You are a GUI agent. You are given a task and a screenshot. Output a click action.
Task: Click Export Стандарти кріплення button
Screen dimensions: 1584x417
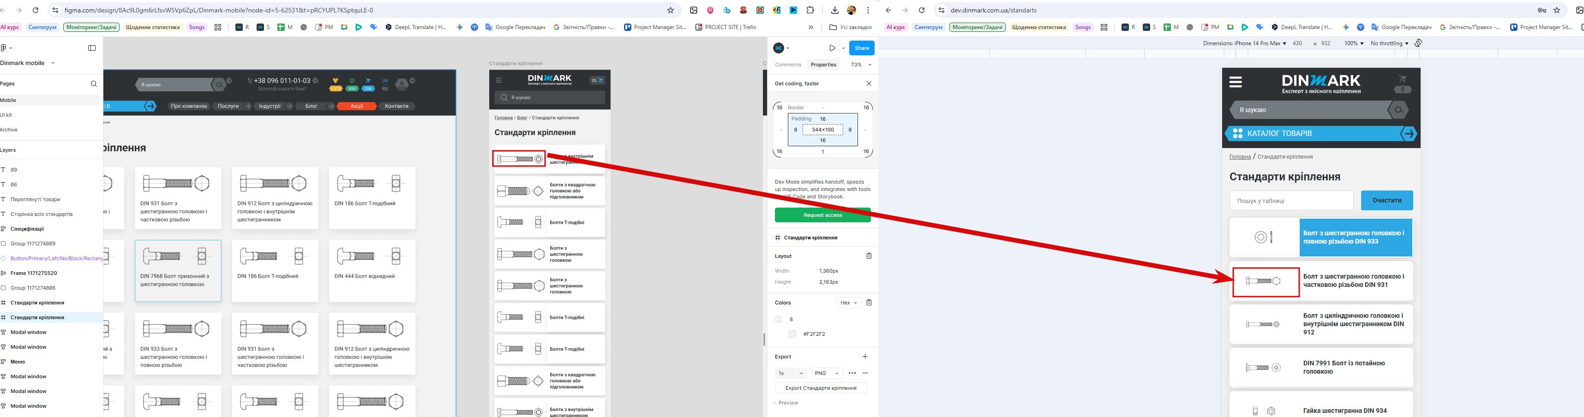click(821, 388)
